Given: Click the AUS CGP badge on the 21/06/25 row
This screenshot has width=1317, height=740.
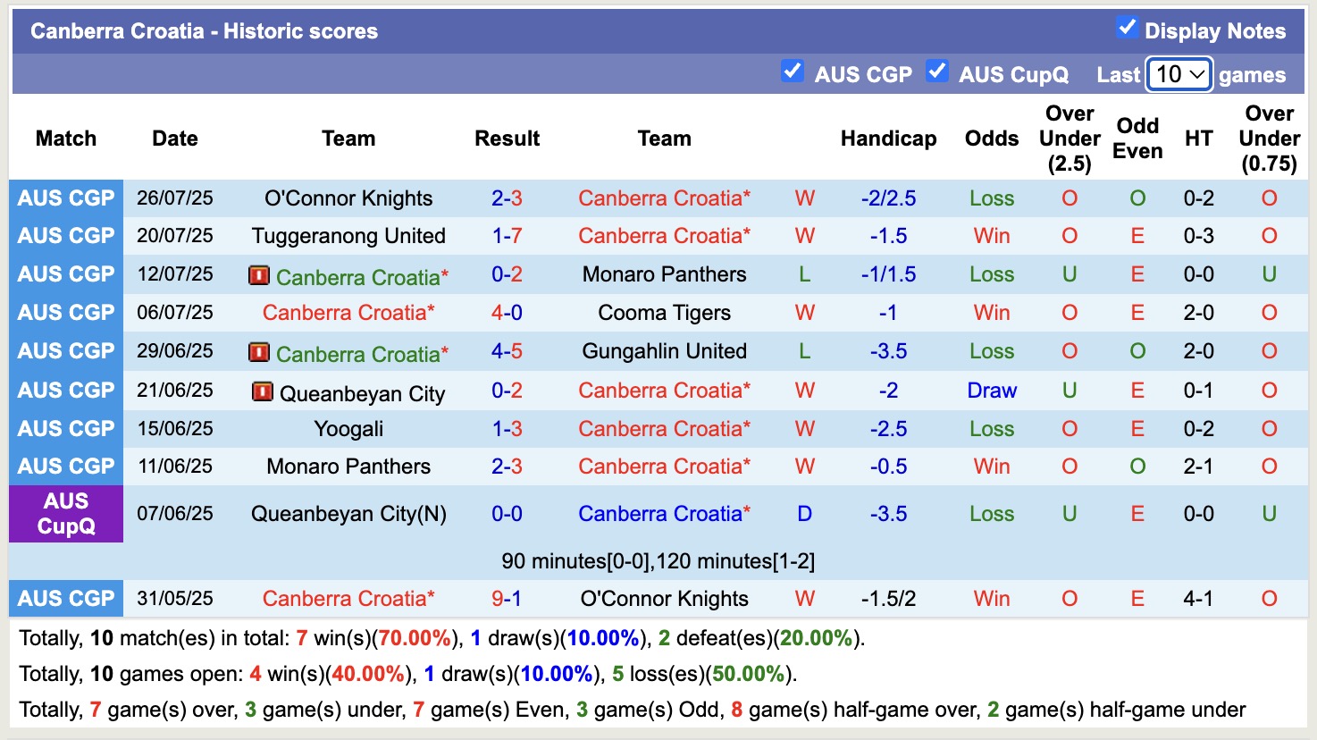Looking at the screenshot, I should (x=65, y=390).
